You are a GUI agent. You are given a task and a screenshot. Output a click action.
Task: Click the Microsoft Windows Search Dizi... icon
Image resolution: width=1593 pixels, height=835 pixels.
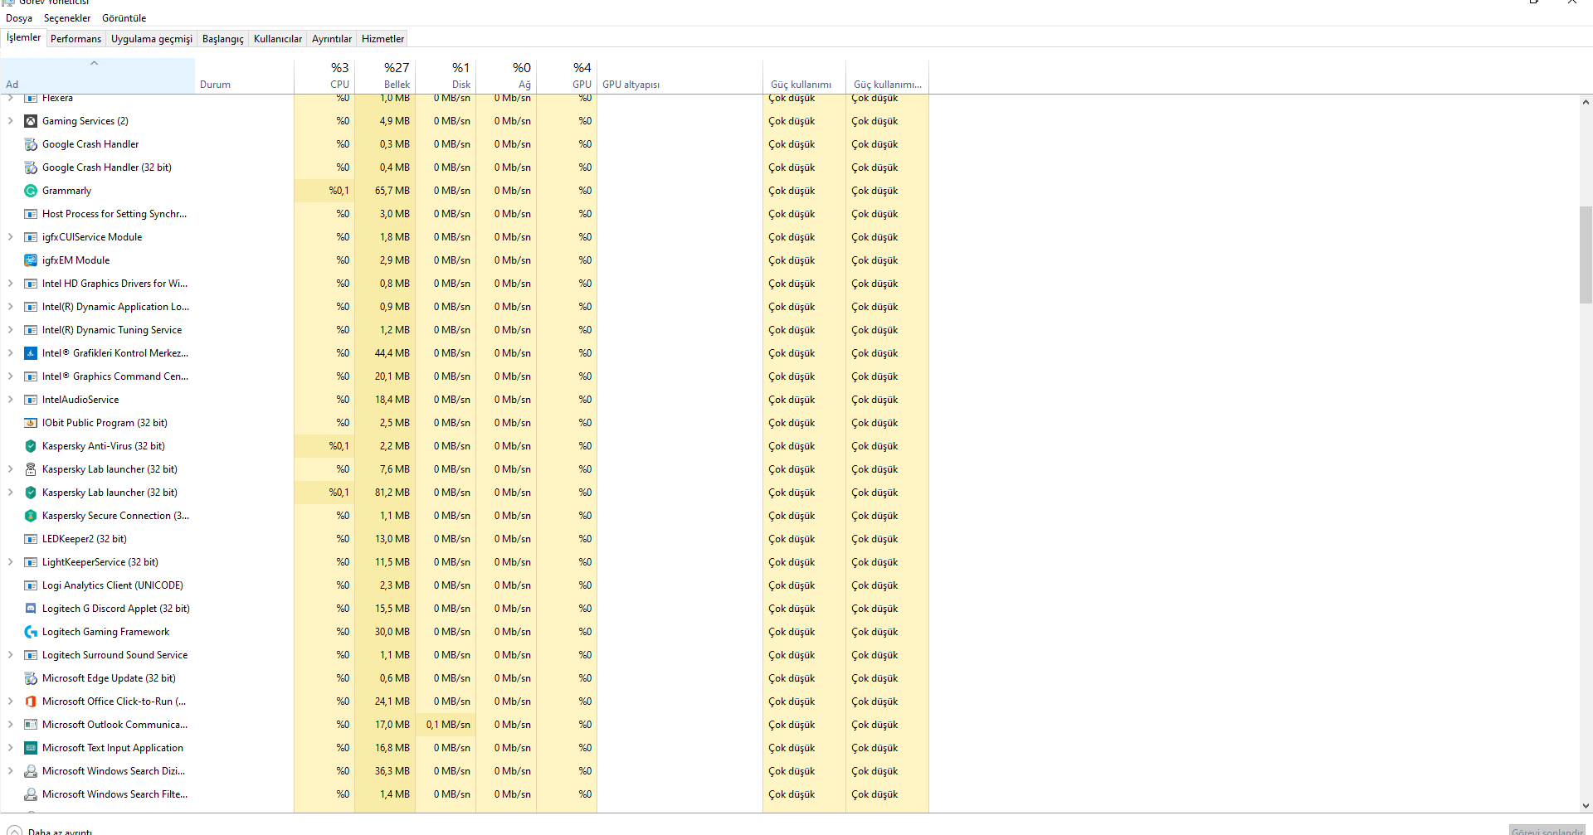coord(31,771)
